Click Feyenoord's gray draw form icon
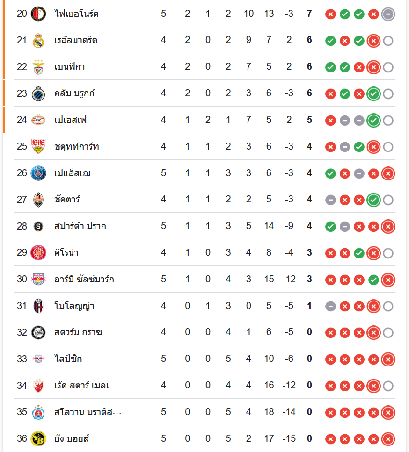Image resolution: width=409 pixels, height=452 pixels. pos(388,14)
